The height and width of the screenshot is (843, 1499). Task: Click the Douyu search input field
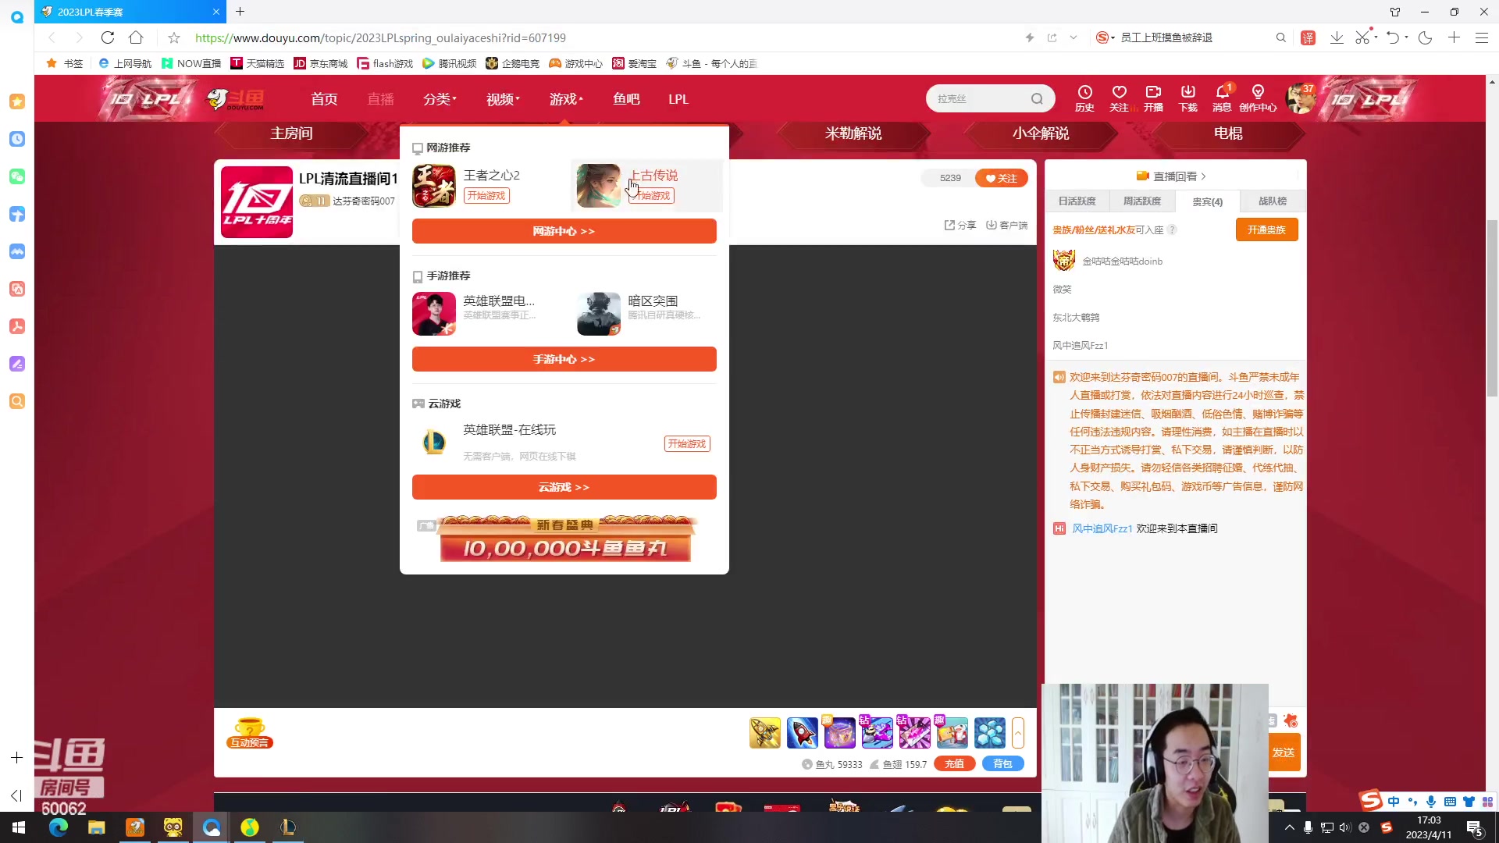pos(981,99)
